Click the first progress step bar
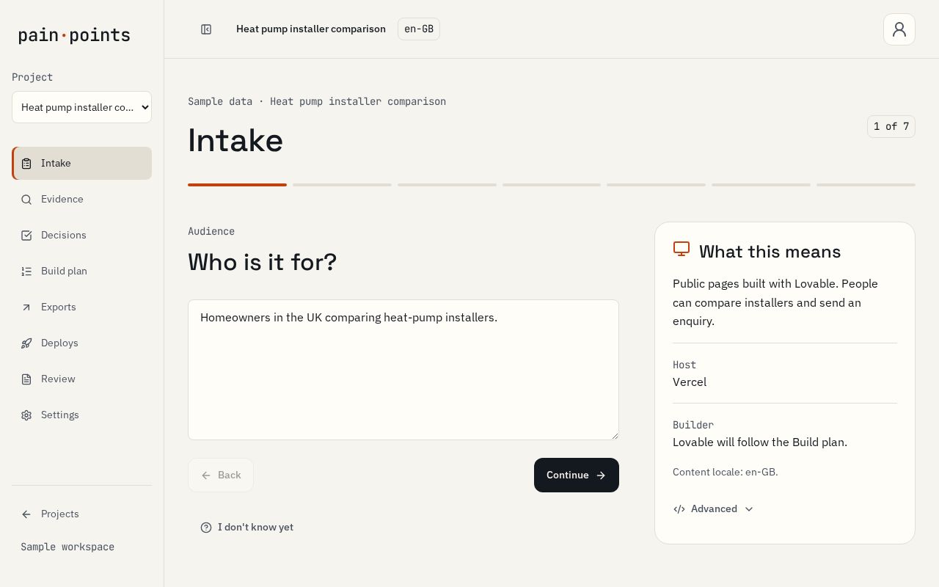Screen dimensions: 939x587 pyautogui.click(x=237, y=185)
